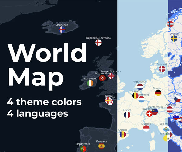Select the Andorra flag marker
The height and width of the screenshot is (152, 182).
[x=123, y=134]
